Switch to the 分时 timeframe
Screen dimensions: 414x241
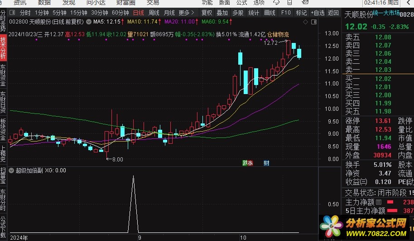(25, 13)
